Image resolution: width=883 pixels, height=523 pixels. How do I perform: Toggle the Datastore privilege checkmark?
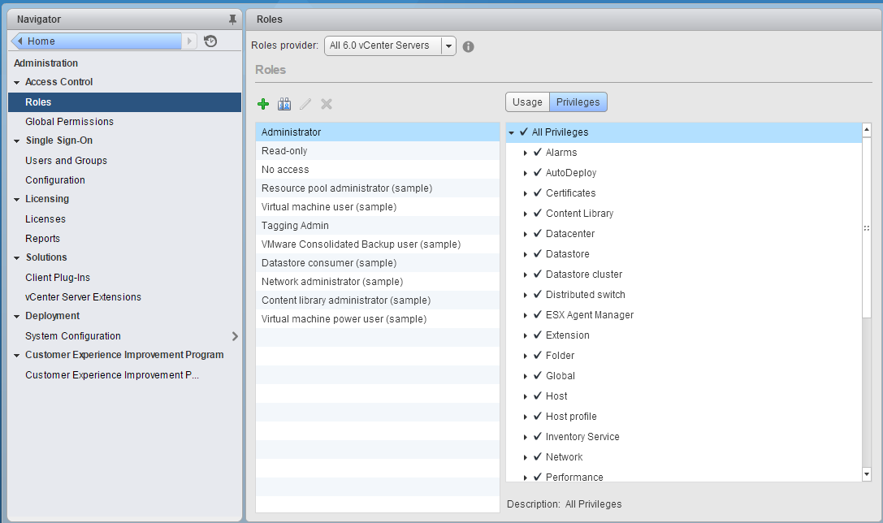click(538, 254)
